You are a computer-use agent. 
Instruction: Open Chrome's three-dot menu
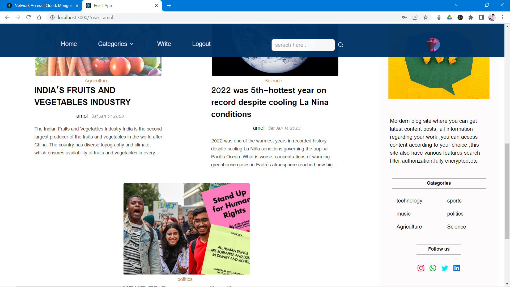click(503, 18)
